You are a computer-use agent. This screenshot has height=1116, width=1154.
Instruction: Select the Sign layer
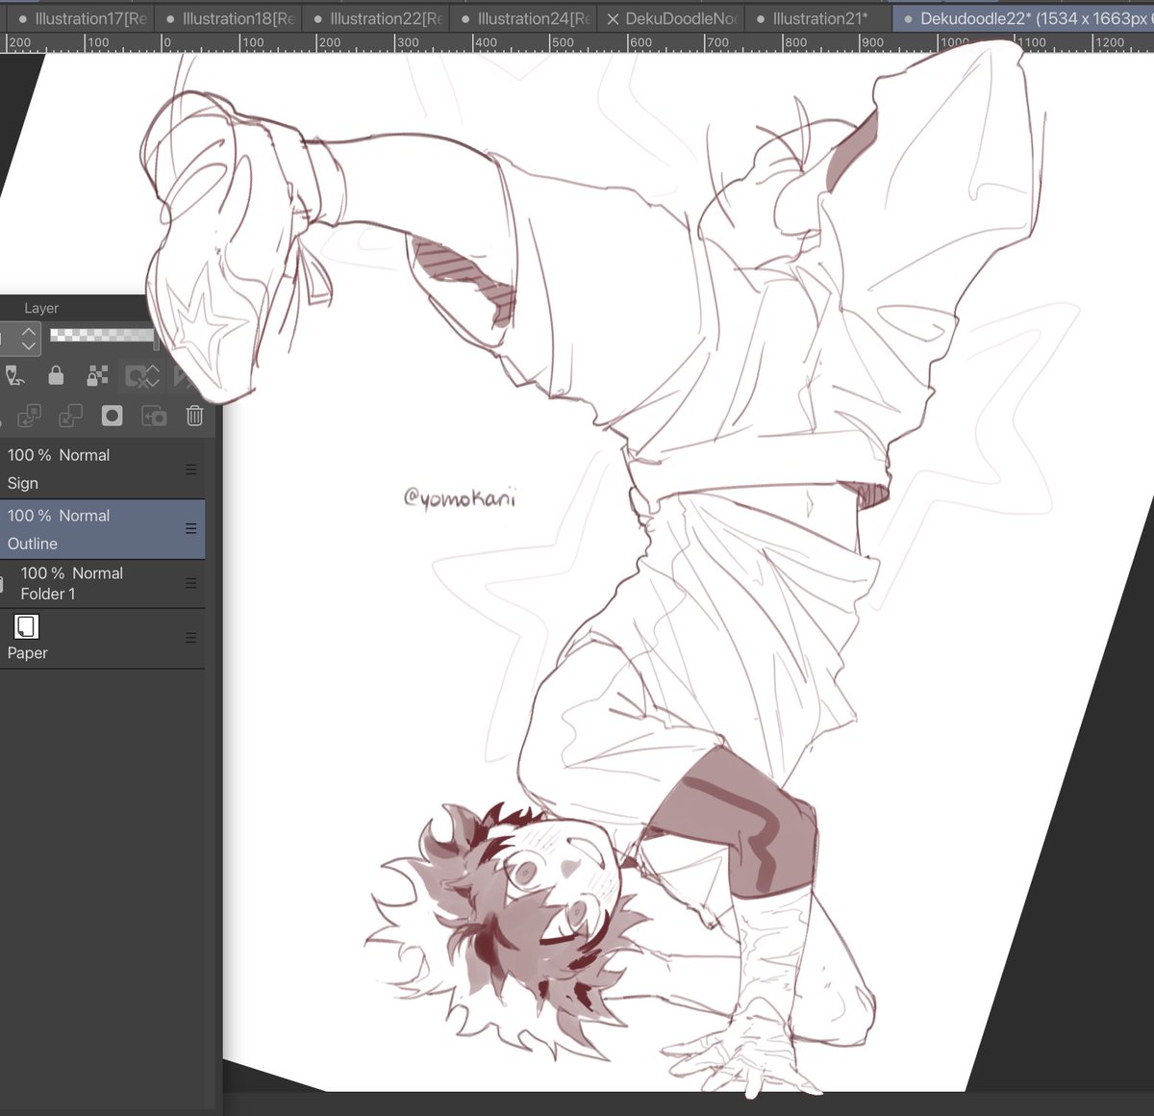tap(102, 469)
